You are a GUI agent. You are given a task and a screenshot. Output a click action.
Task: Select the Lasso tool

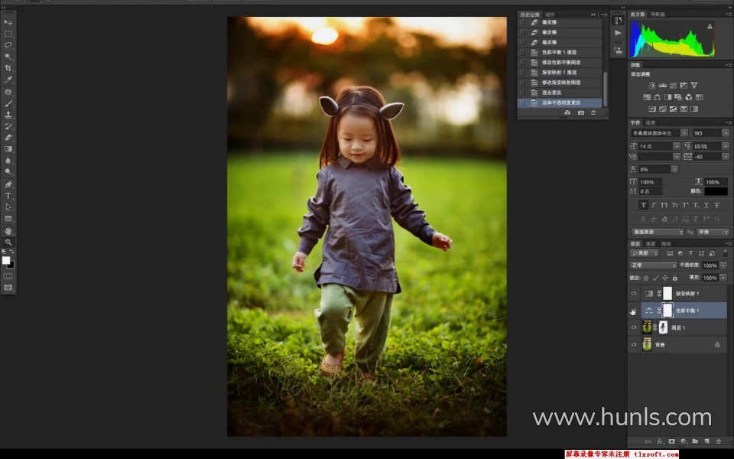[8, 45]
